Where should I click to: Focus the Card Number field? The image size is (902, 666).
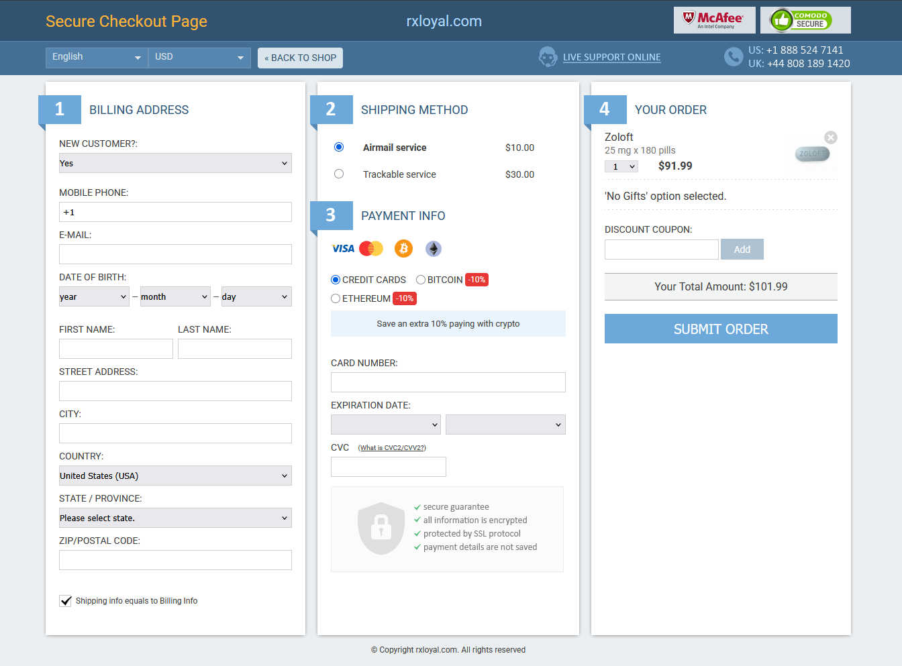click(x=448, y=382)
